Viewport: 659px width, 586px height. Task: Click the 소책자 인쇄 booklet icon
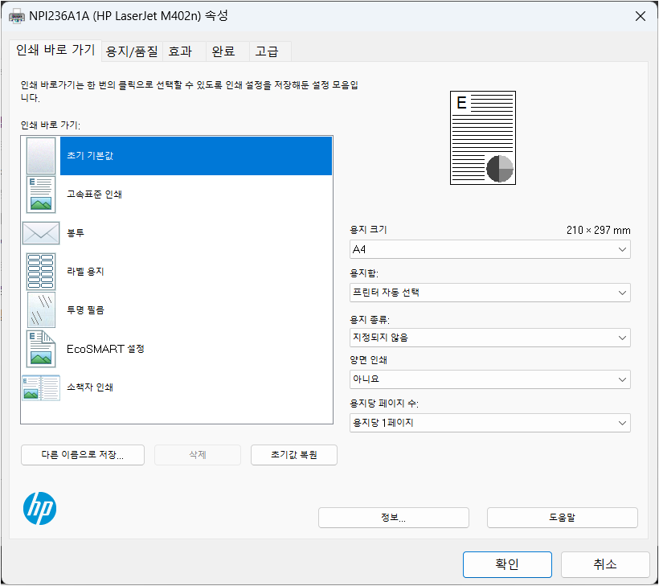point(41,387)
